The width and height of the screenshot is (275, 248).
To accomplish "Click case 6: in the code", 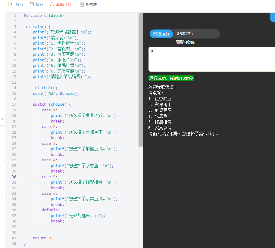I will (49, 194).
